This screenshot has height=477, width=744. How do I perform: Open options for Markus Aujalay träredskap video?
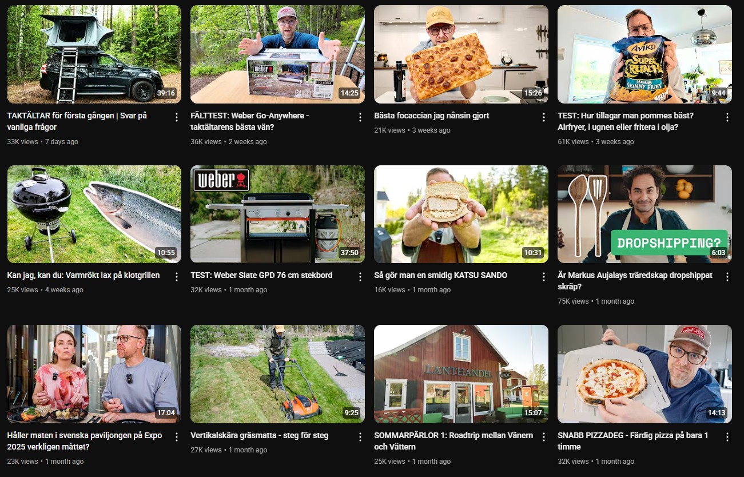[727, 277]
